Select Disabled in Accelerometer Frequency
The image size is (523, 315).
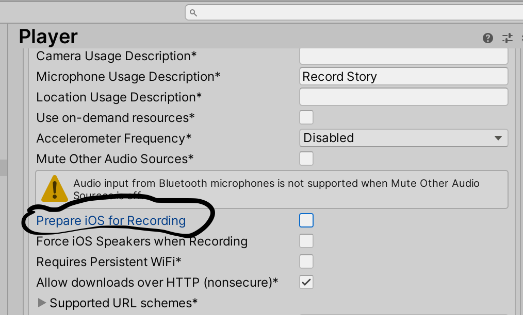[404, 138]
